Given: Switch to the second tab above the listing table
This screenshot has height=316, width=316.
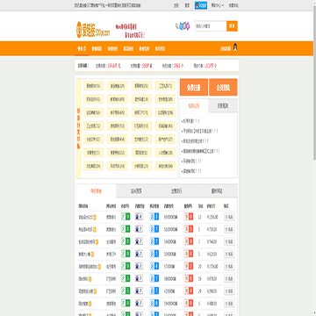Looking at the screenshot, I should pos(136,191).
